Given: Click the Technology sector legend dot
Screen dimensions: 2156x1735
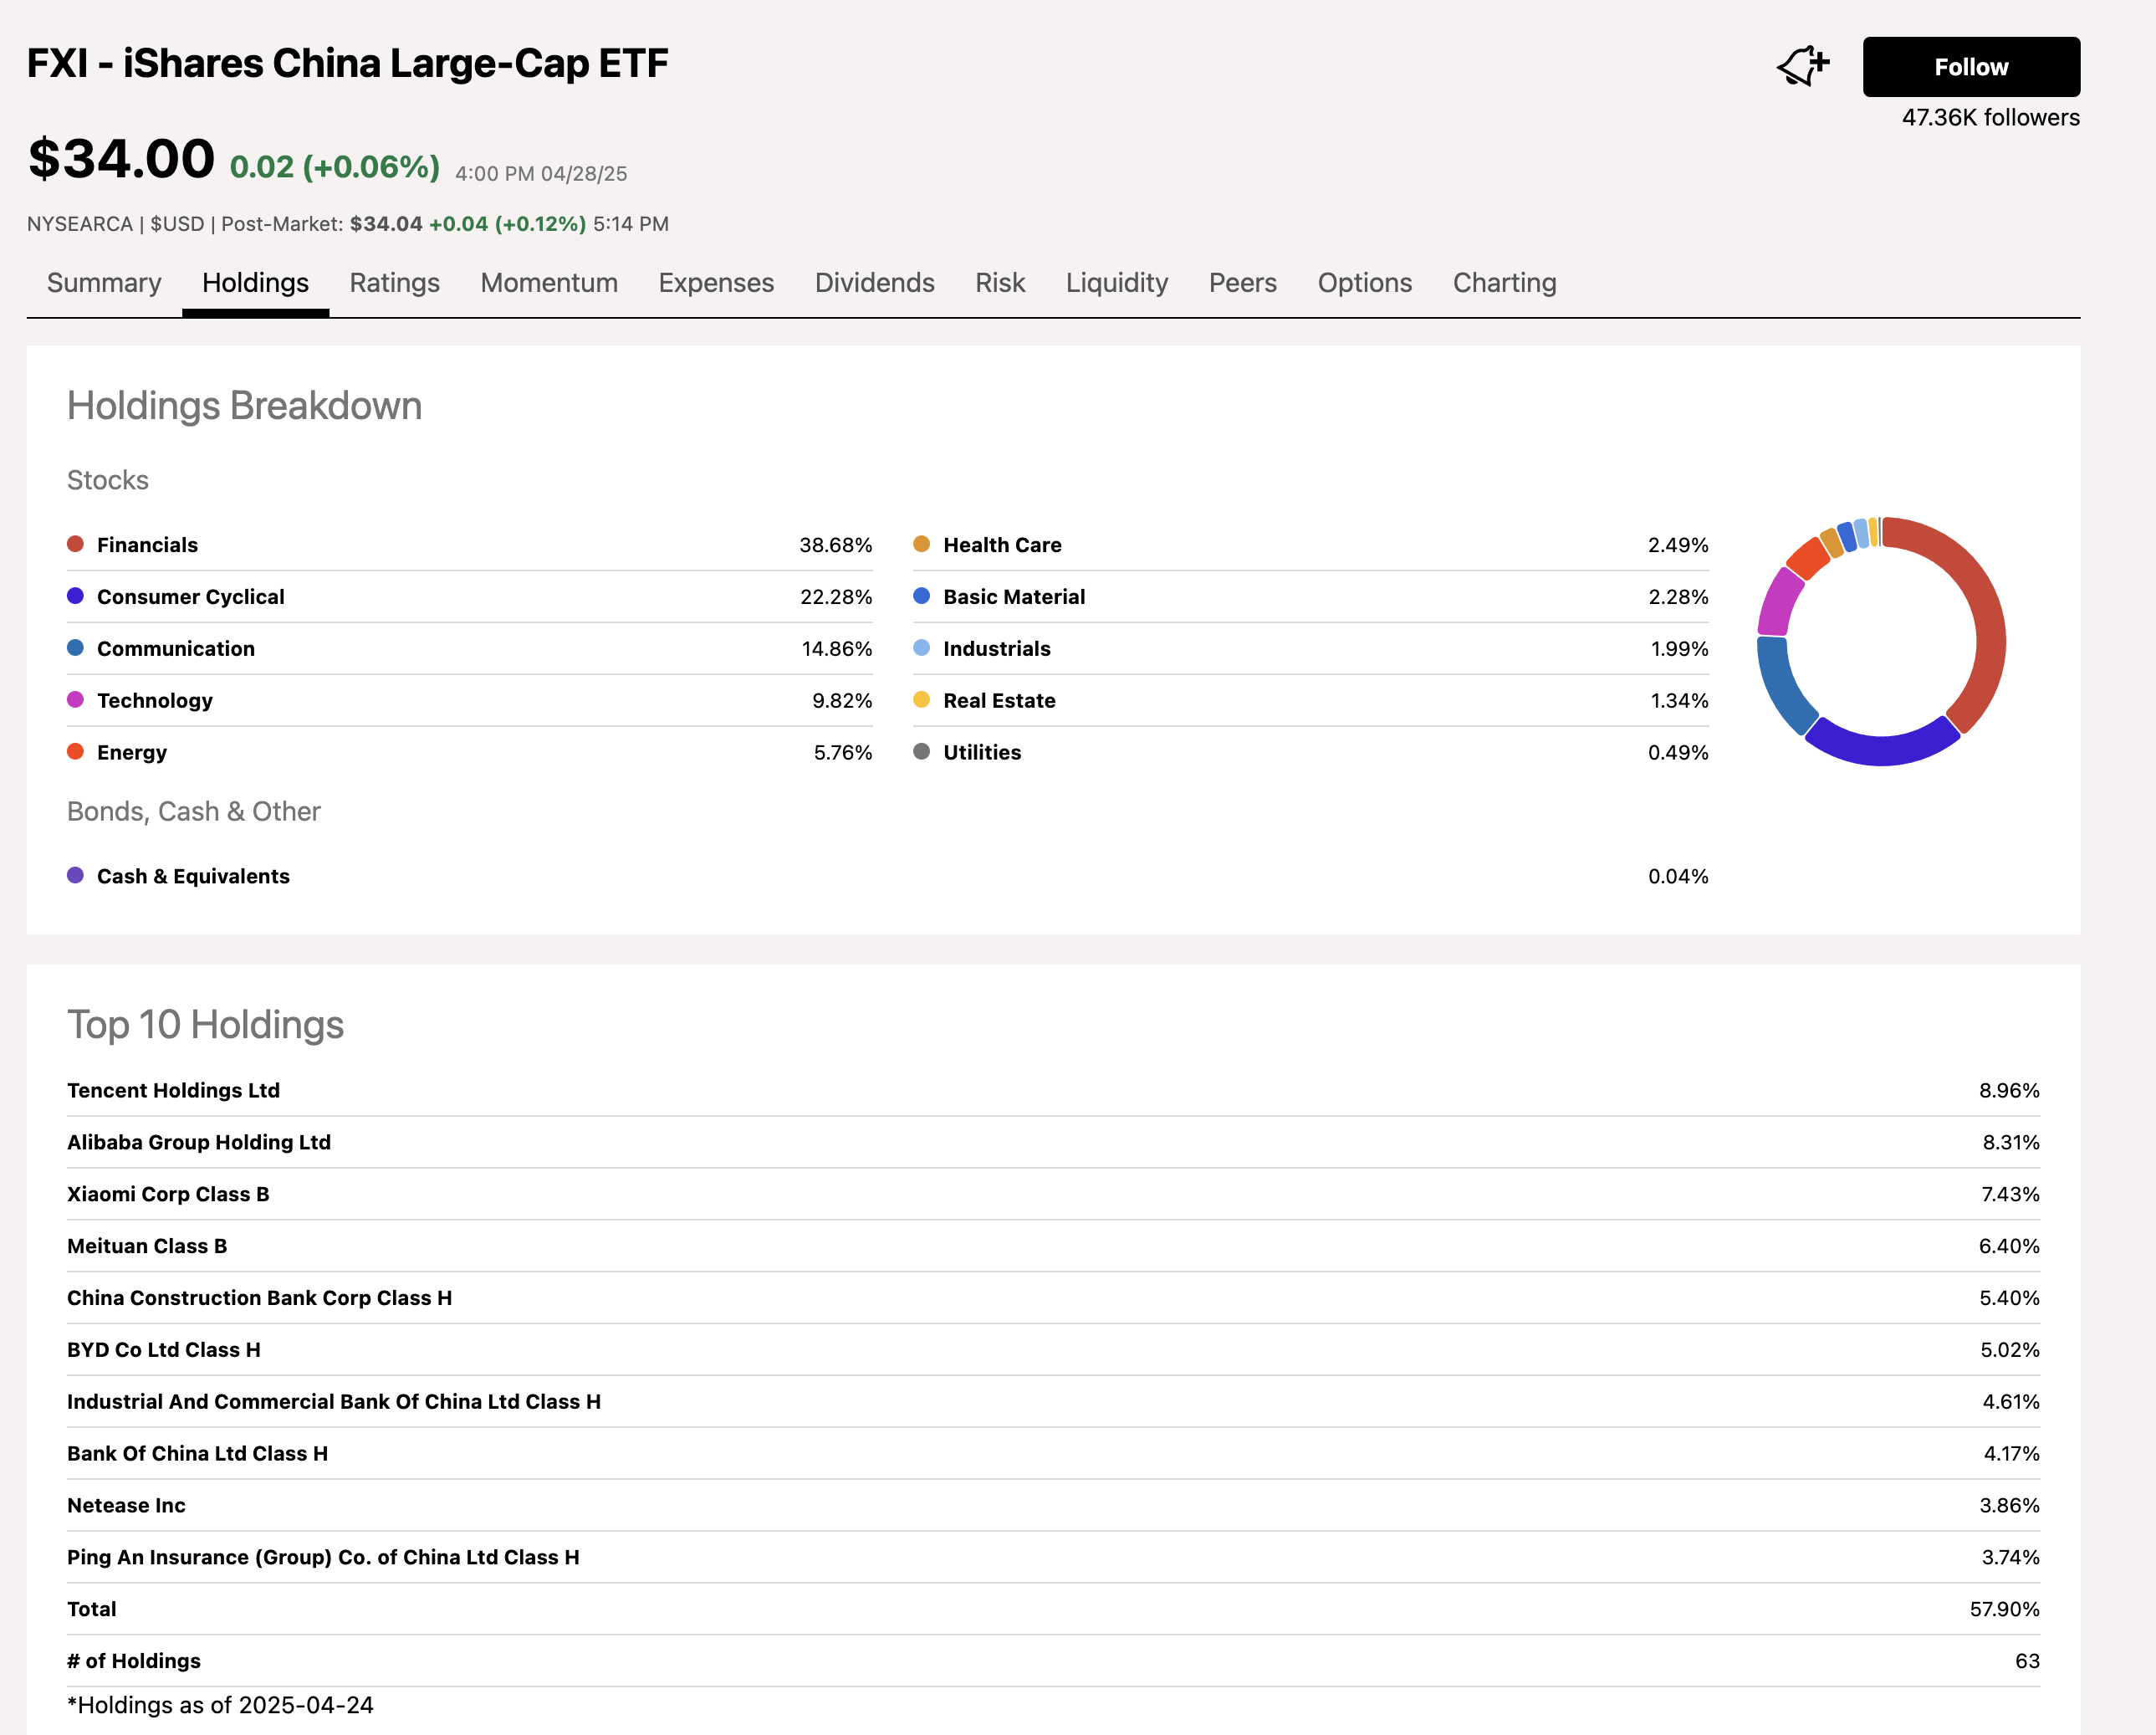Looking at the screenshot, I should 74,699.
